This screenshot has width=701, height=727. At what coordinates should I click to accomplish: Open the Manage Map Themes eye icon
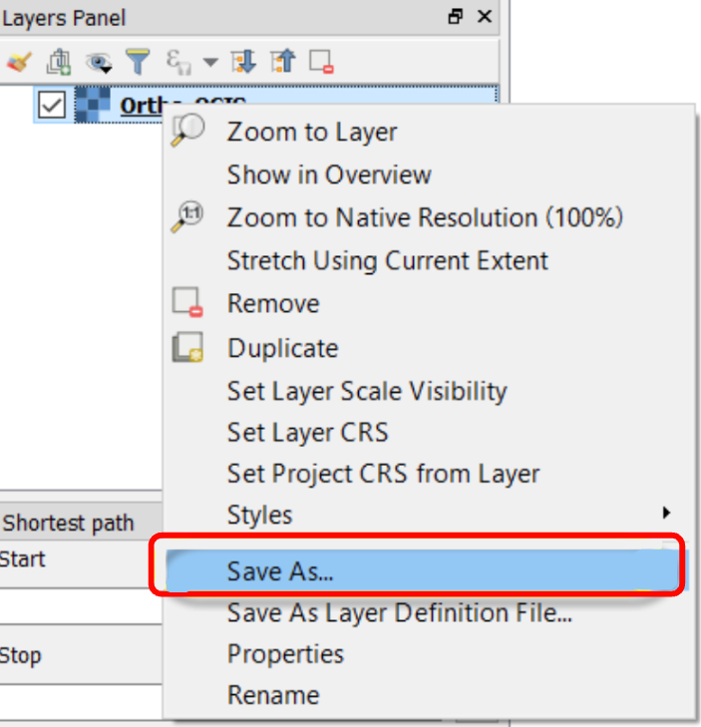98,63
